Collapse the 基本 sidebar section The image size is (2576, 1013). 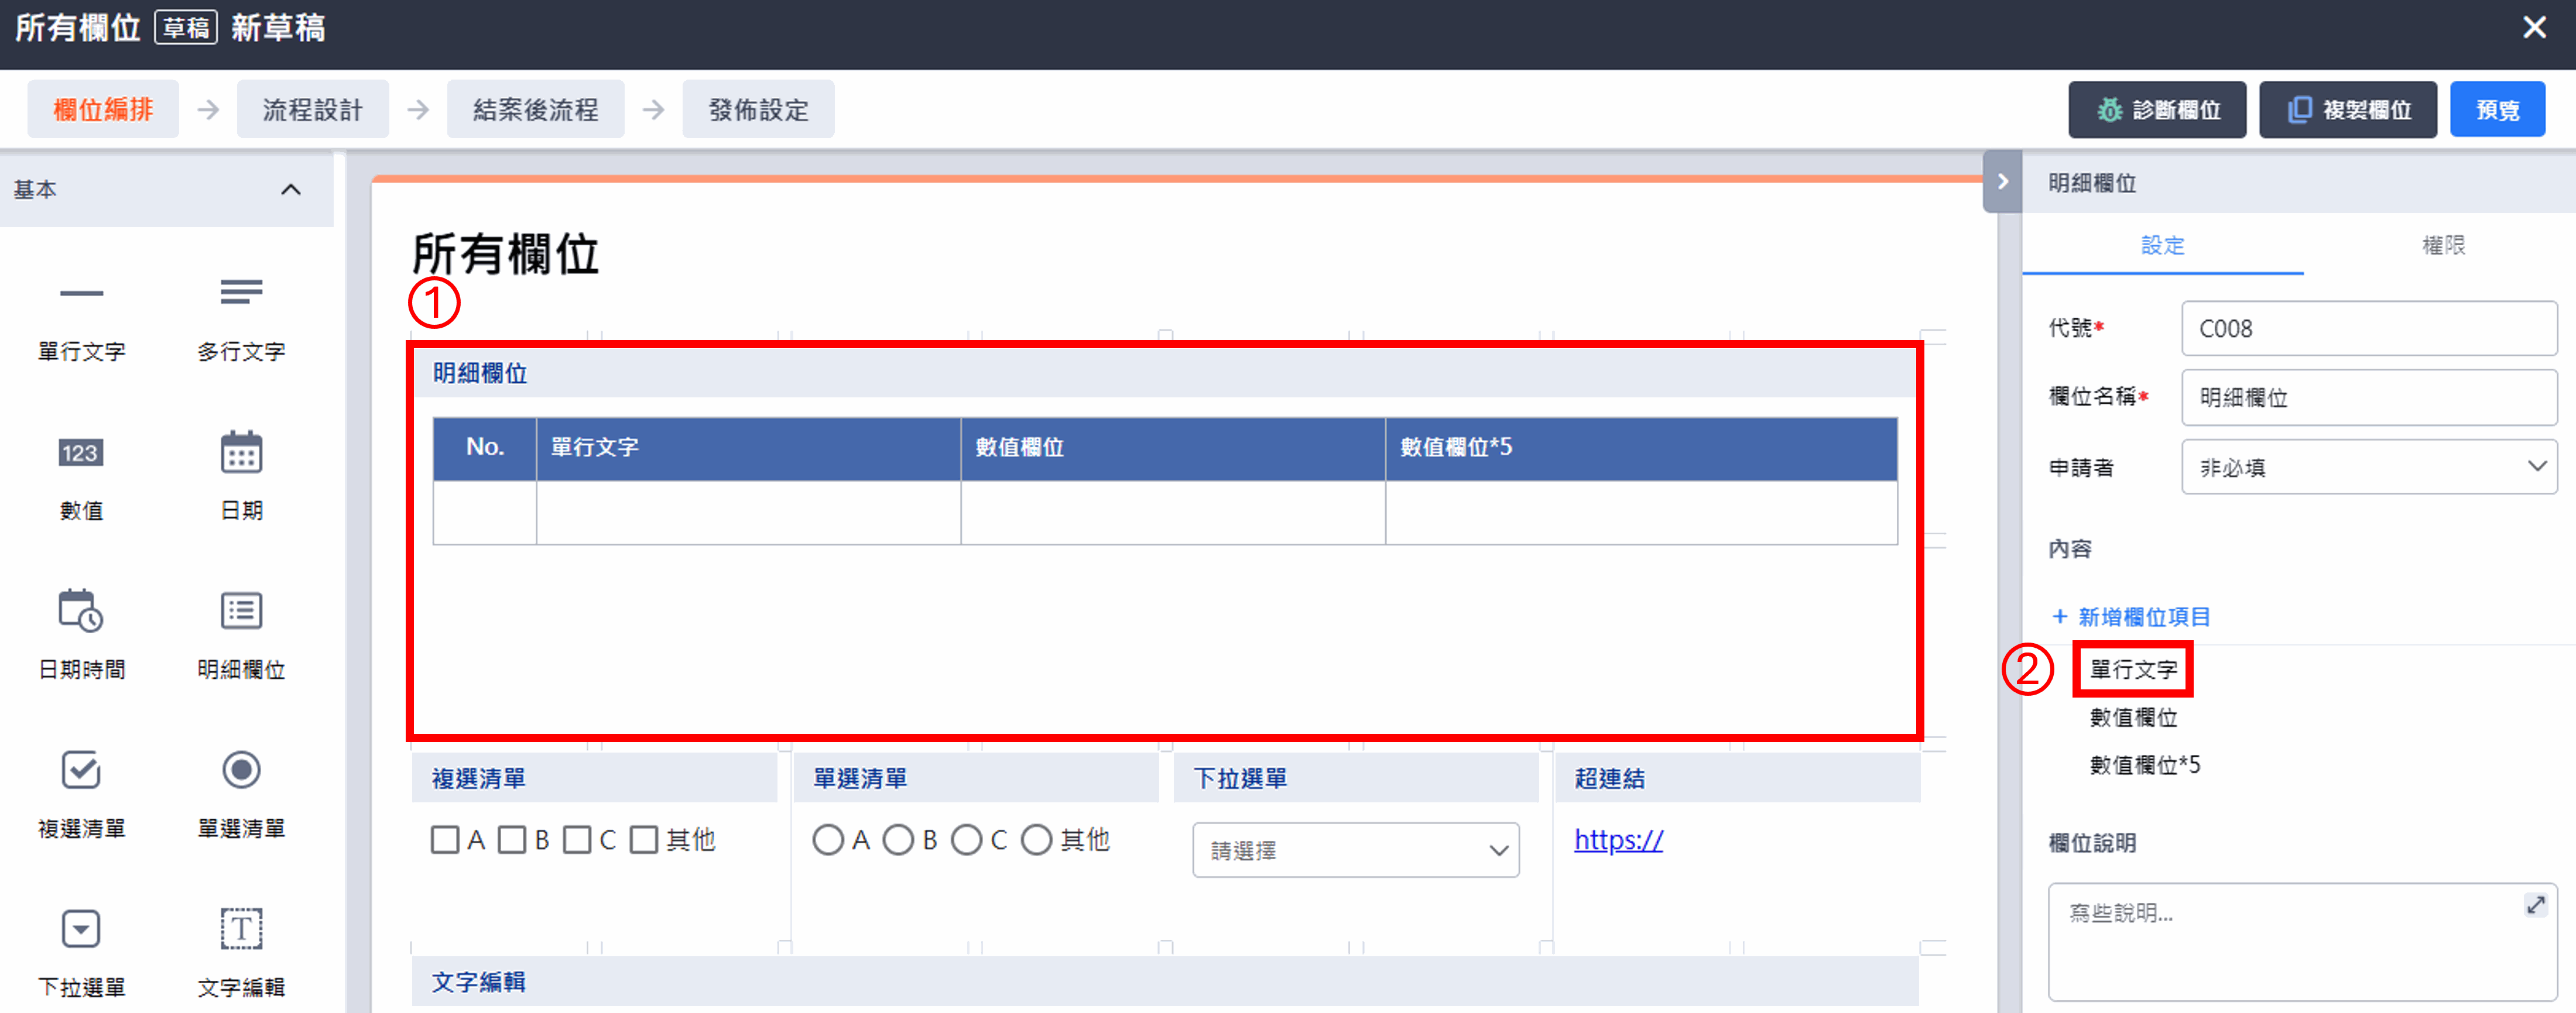coord(291,189)
